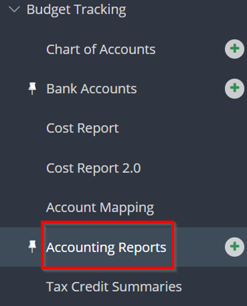This screenshot has height=306, width=247.
Task: Click the pin icon left of Accounting Reports
Action: tap(32, 246)
